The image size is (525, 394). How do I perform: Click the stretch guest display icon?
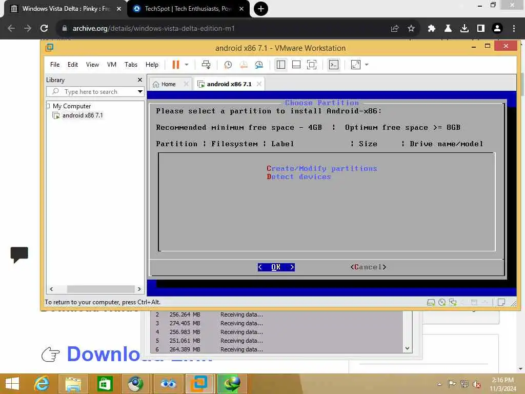coord(356,65)
